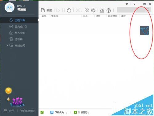Click the purple coral plant icon
The width and height of the screenshot is (154, 116).
(x=17, y=102)
